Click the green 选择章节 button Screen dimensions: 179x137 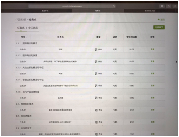click(x=159, y=27)
